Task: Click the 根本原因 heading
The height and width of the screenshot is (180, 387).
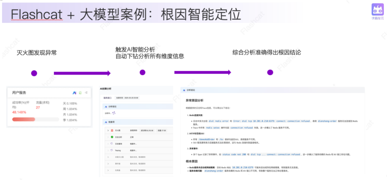Action: [192, 161]
